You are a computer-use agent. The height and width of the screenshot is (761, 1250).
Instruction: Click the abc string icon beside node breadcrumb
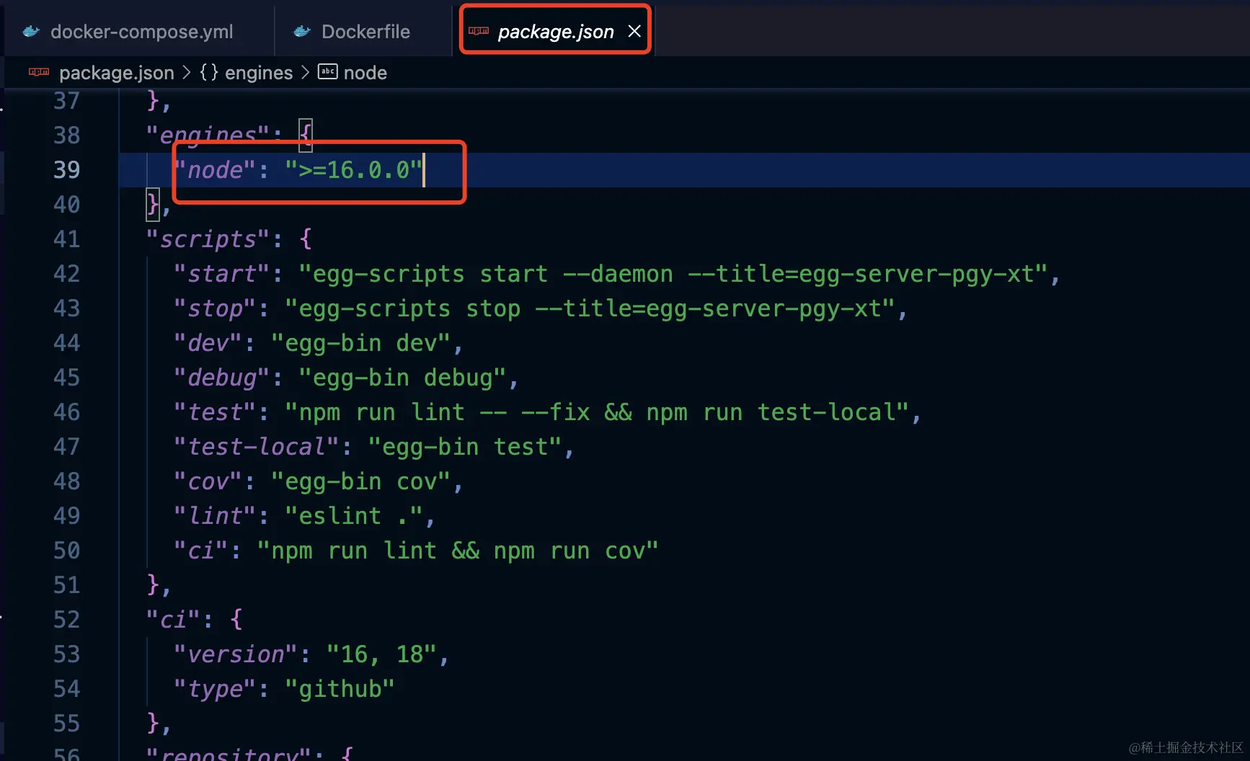click(x=328, y=72)
